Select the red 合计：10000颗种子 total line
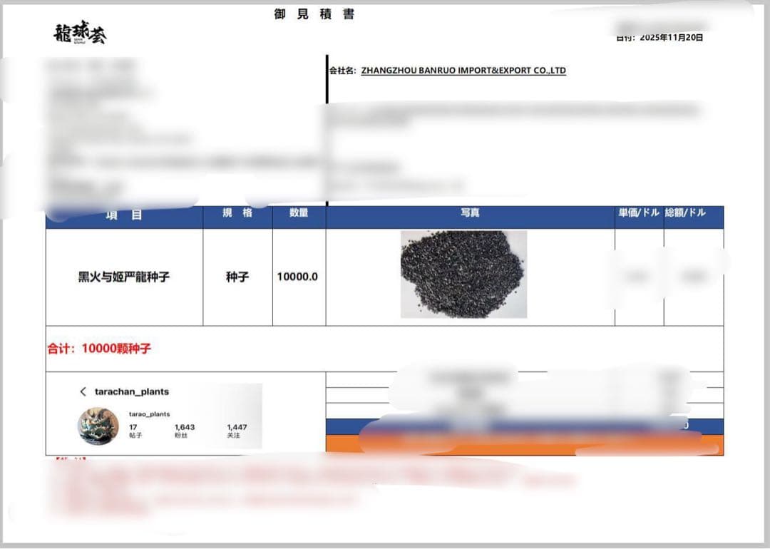Image resolution: width=770 pixels, height=549 pixels. (x=99, y=349)
